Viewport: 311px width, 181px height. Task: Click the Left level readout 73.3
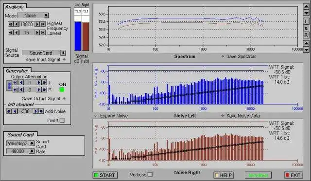(x=78, y=11)
